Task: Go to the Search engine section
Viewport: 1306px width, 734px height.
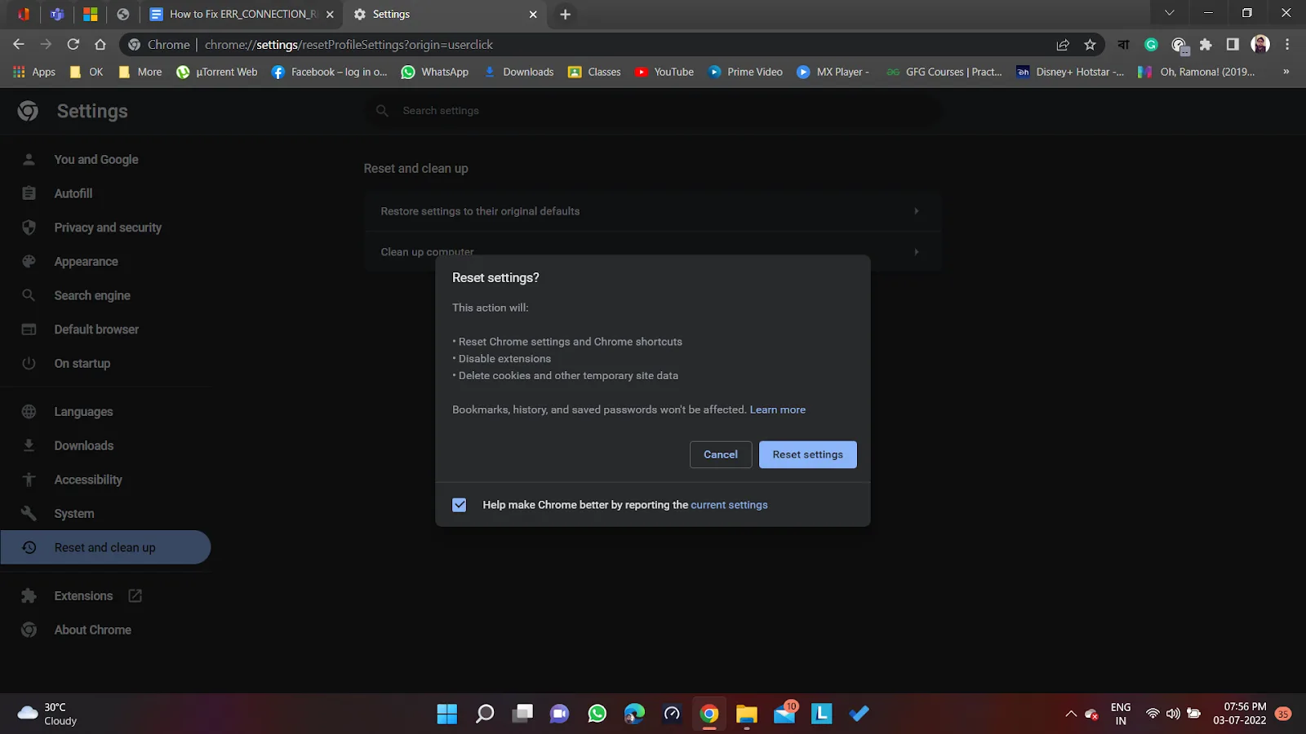Action: [x=92, y=295]
